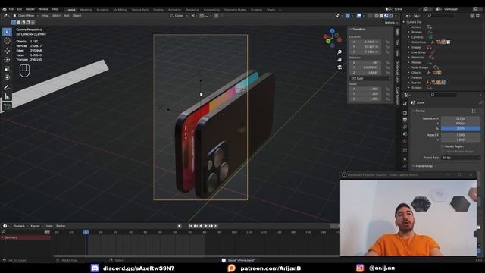
Task: Open the Add menu in viewport header
Action: 67,15
